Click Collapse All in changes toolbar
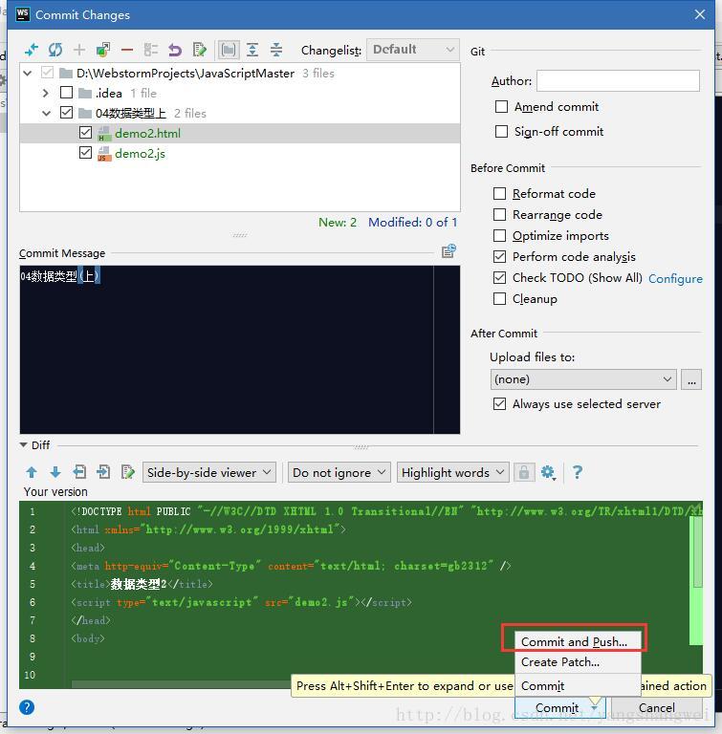722x734 pixels. tap(276, 50)
